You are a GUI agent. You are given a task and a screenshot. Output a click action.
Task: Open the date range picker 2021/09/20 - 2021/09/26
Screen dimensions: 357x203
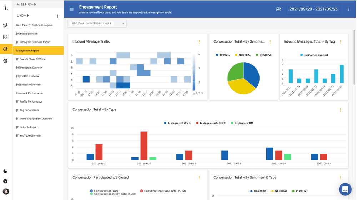click(313, 9)
